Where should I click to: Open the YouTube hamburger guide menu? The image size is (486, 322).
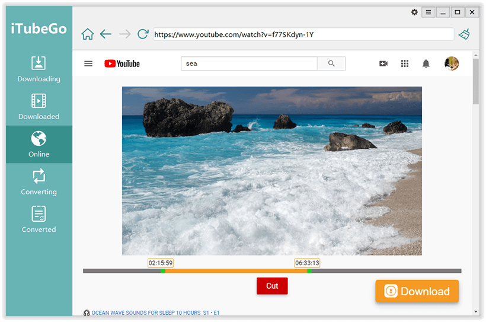[88, 63]
